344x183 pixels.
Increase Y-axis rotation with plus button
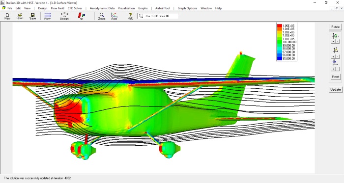(333, 57)
